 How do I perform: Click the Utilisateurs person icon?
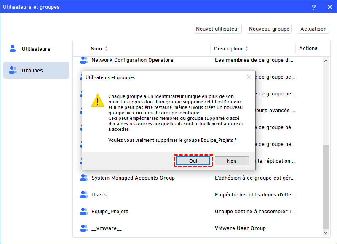[13, 49]
